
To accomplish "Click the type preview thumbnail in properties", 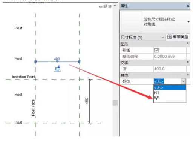I will (x=132, y=22).
